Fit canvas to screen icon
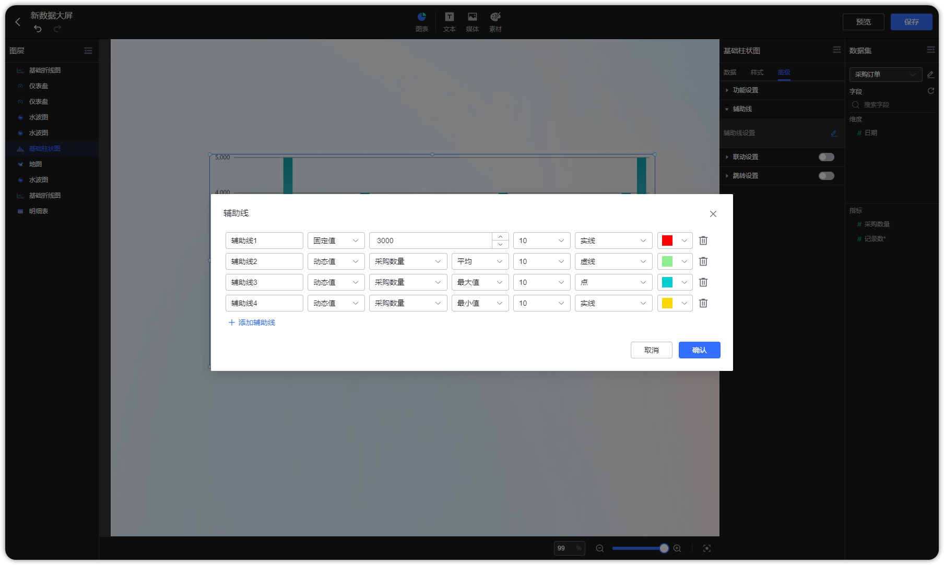 coord(707,548)
